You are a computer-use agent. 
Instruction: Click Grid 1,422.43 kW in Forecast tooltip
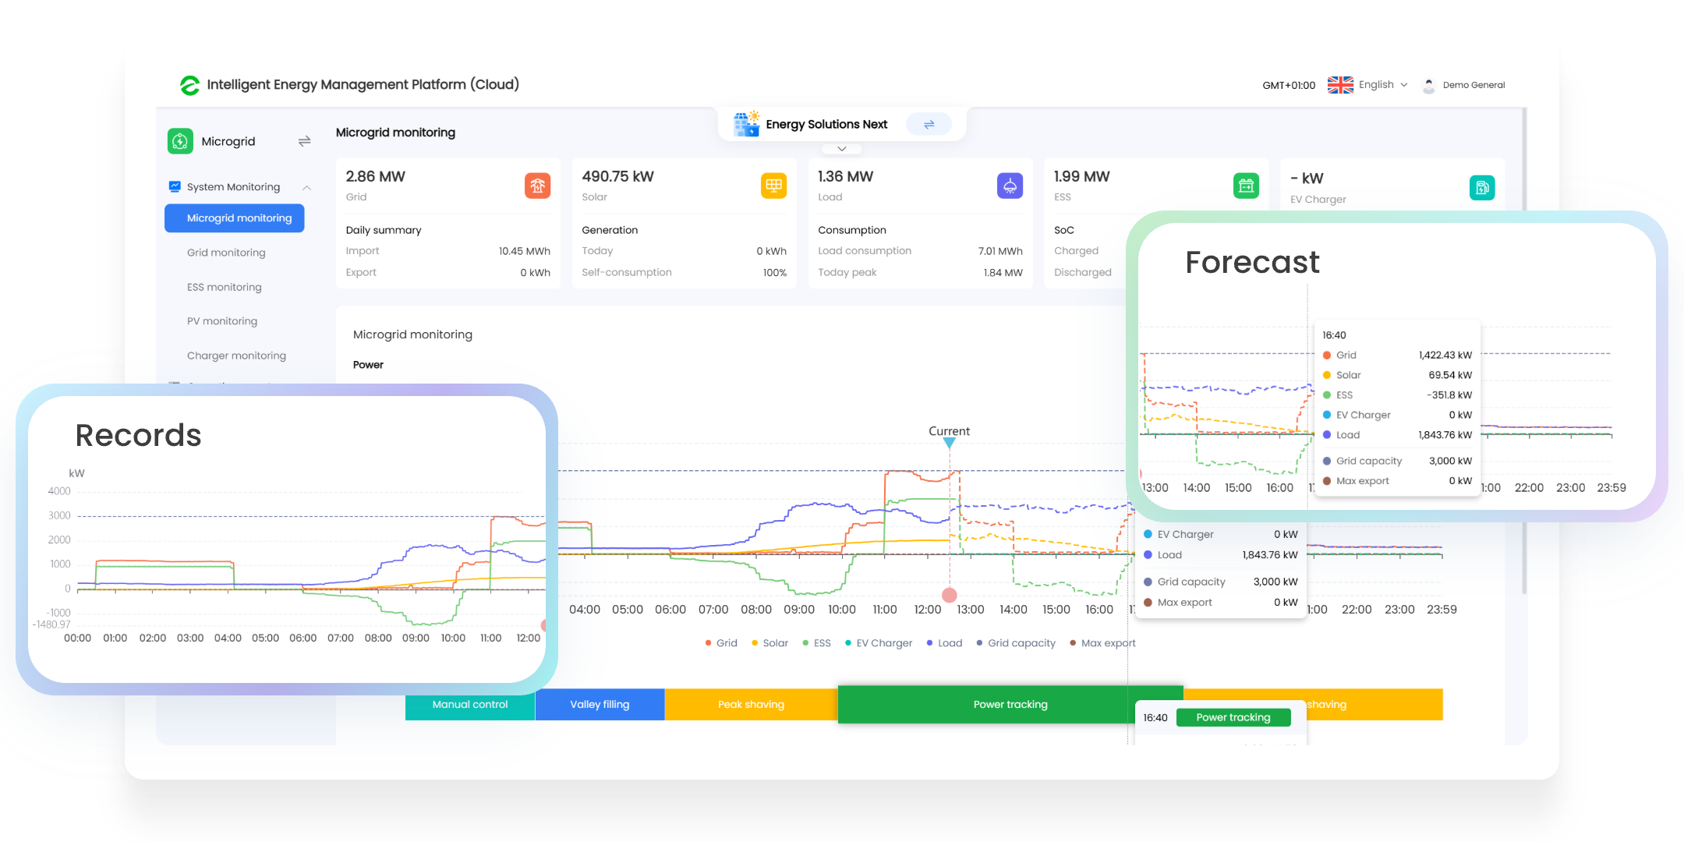pyautogui.click(x=1397, y=355)
